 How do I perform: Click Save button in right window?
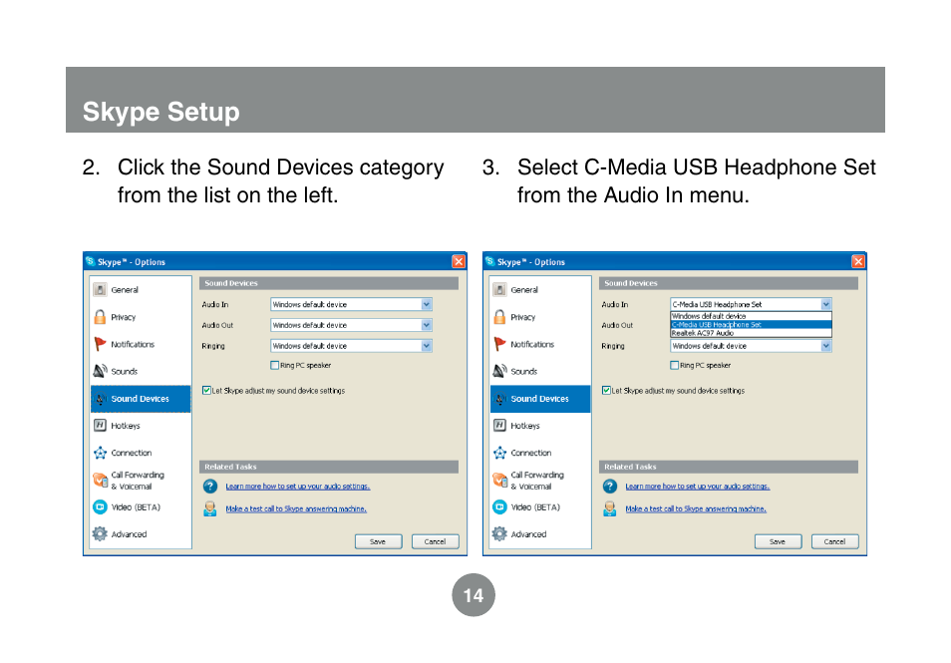coord(779,541)
